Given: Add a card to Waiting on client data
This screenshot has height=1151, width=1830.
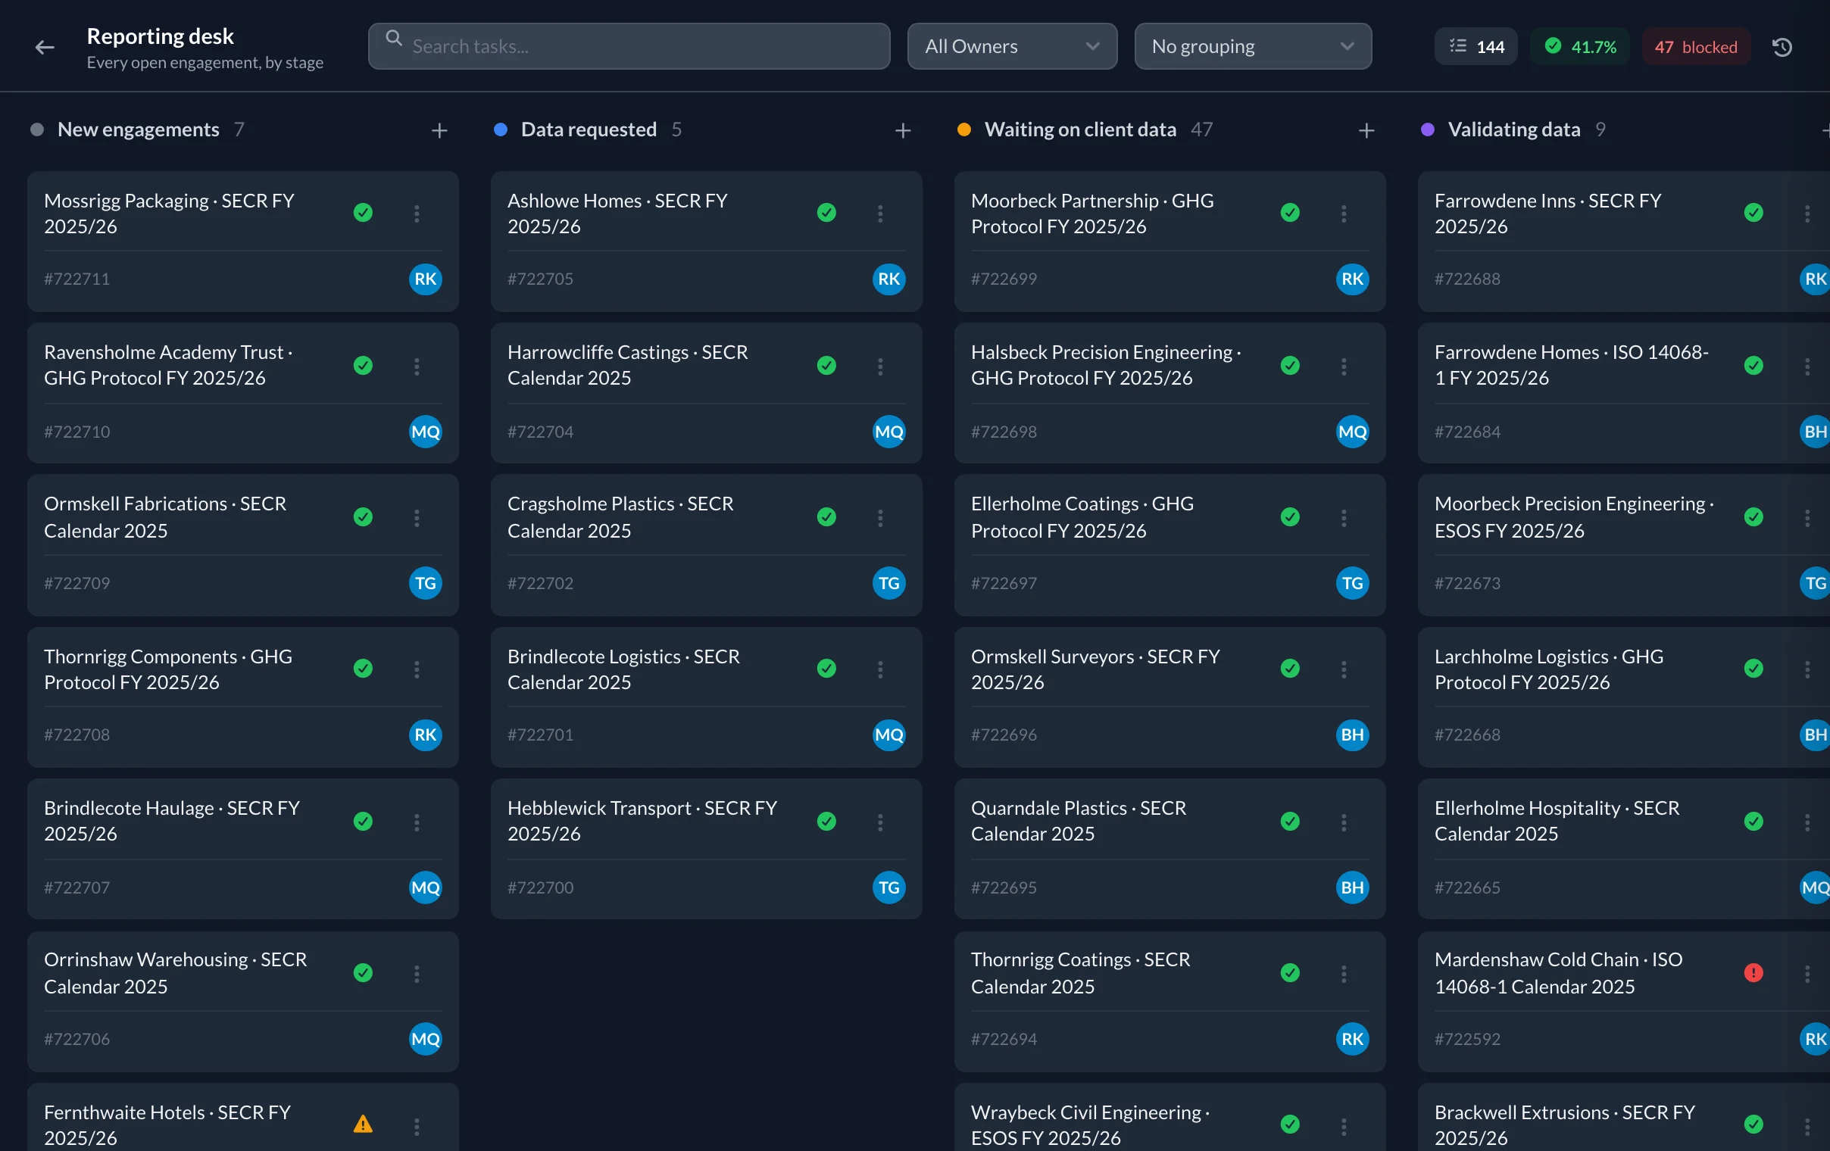Looking at the screenshot, I should click(x=1366, y=131).
